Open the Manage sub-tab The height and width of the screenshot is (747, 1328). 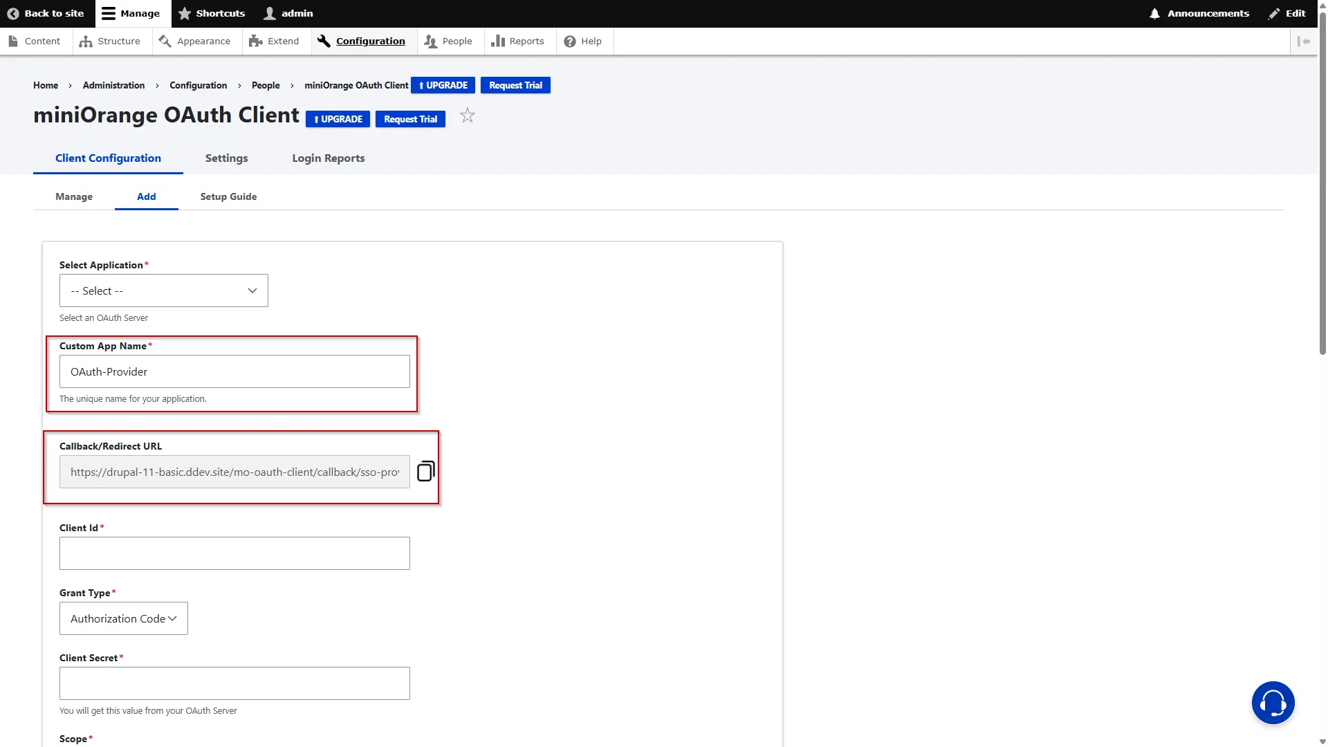pyautogui.click(x=74, y=196)
